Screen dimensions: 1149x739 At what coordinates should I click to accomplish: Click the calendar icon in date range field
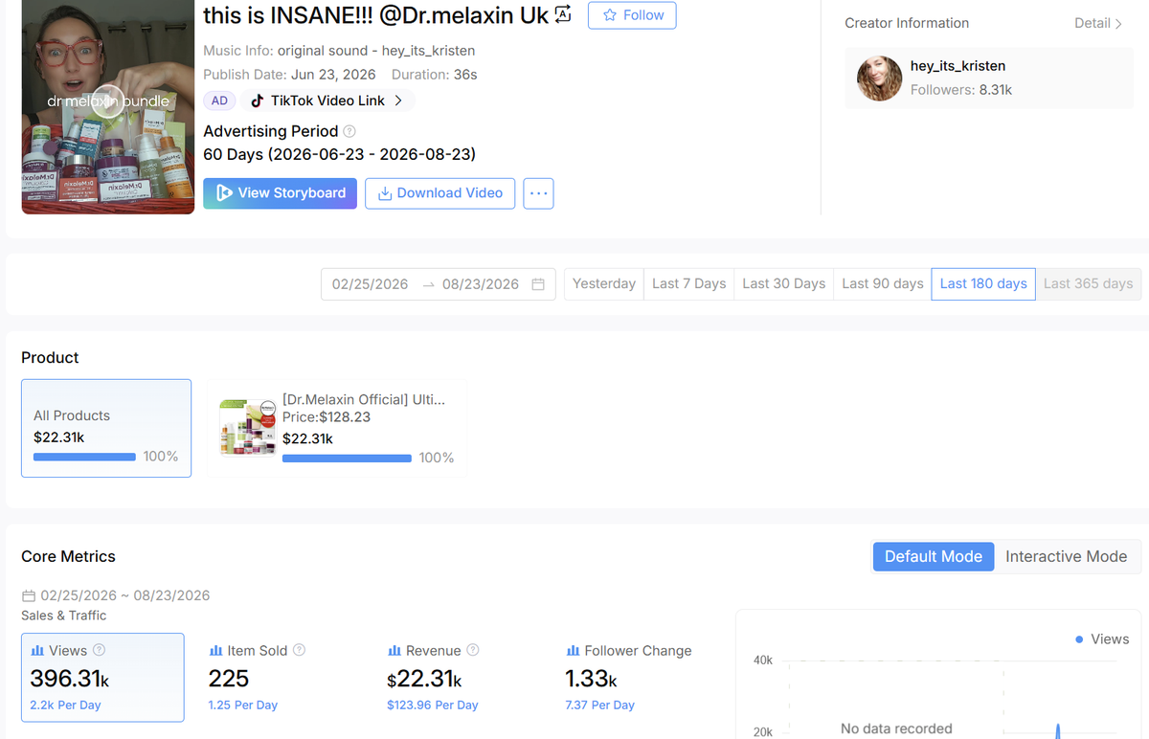(x=538, y=284)
